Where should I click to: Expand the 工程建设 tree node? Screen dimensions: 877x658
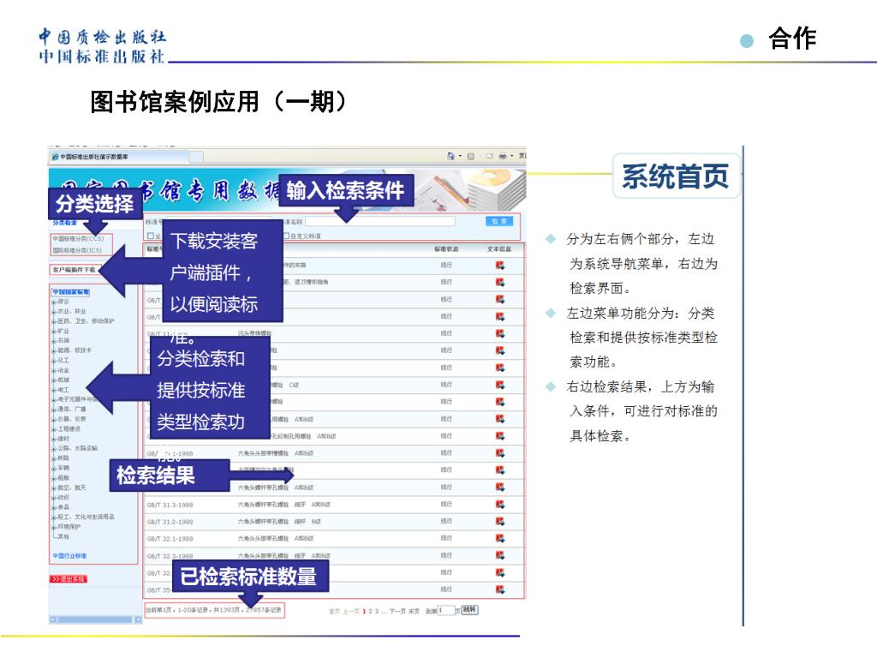point(54,429)
